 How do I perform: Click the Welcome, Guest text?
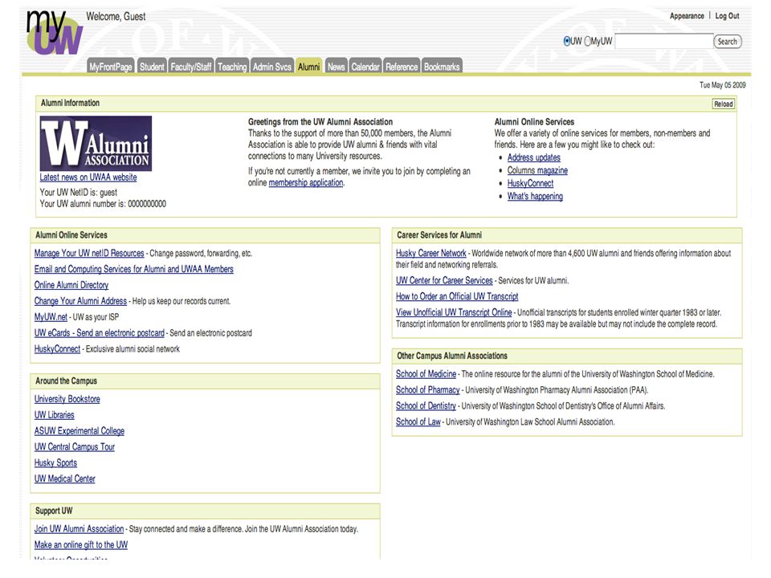tap(116, 16)
